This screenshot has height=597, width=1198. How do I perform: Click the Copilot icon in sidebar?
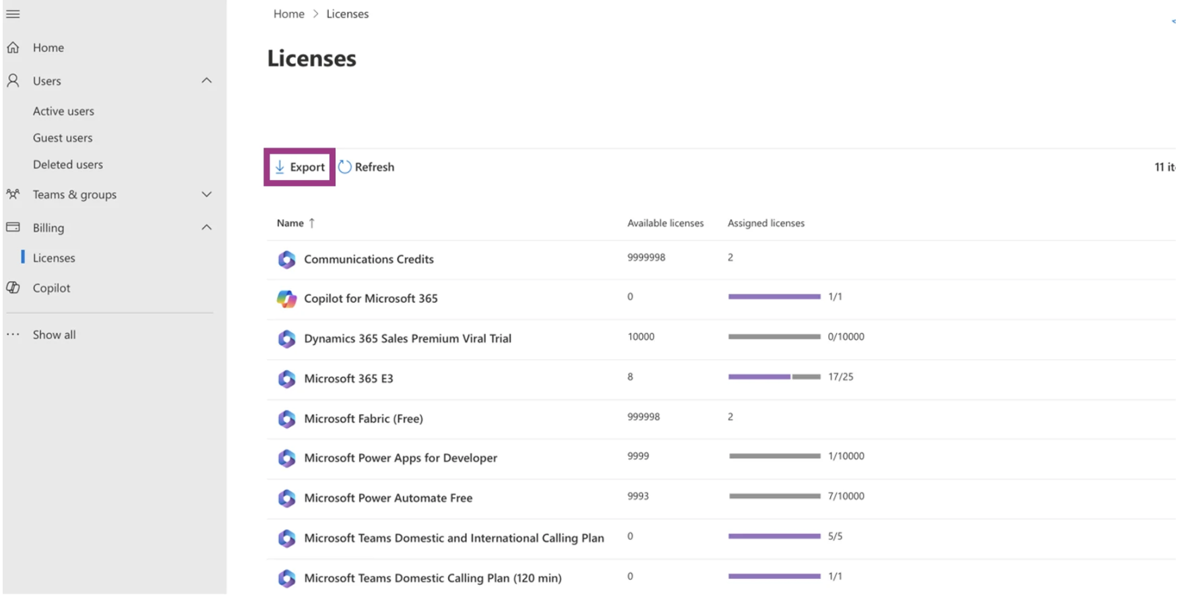(x=13, y=288)
